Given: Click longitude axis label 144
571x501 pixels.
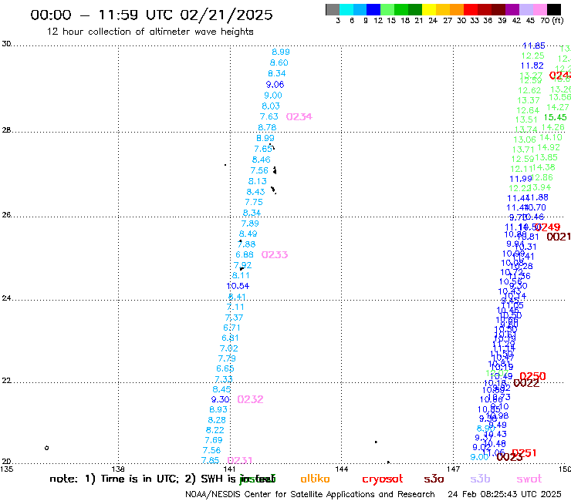Looking at the screenshot, I should tap(342, 469).
